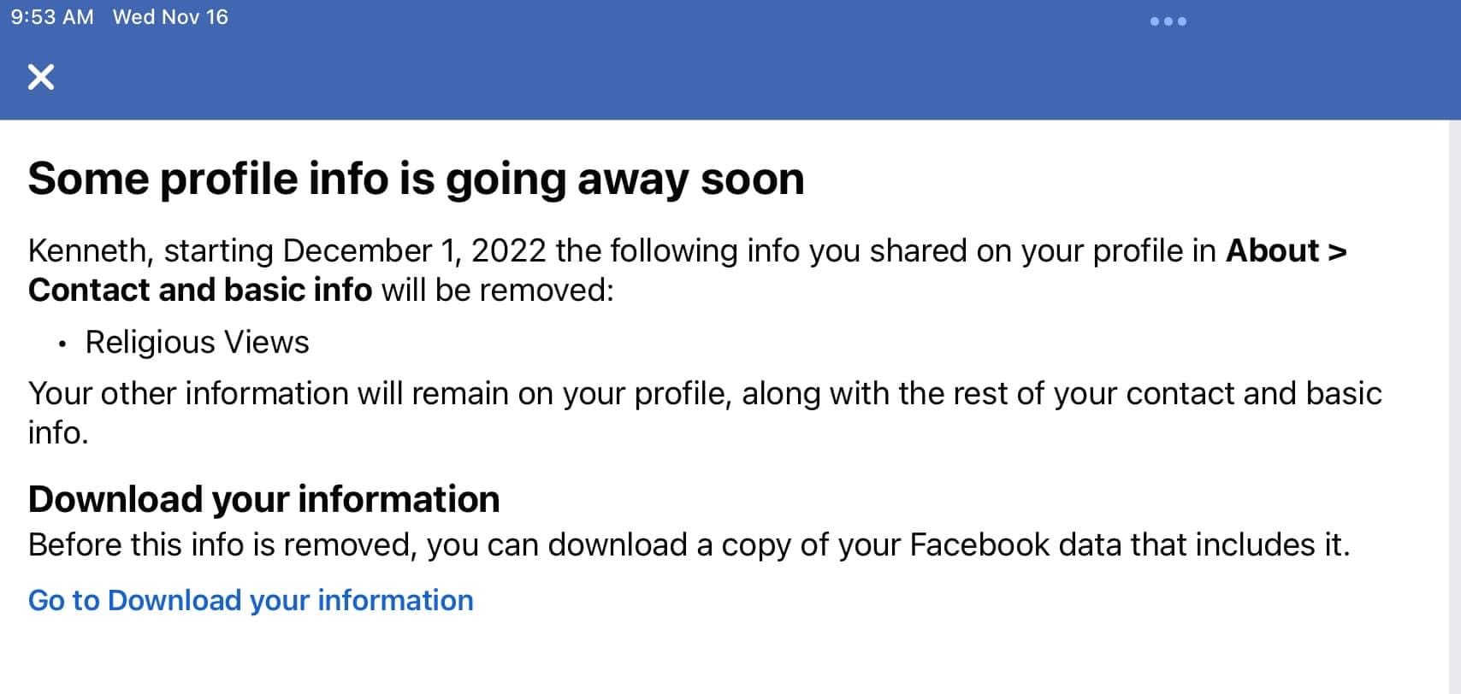
Task: Click the 'Before this info is removed' sentence
Action: click(x=222, y=545)
